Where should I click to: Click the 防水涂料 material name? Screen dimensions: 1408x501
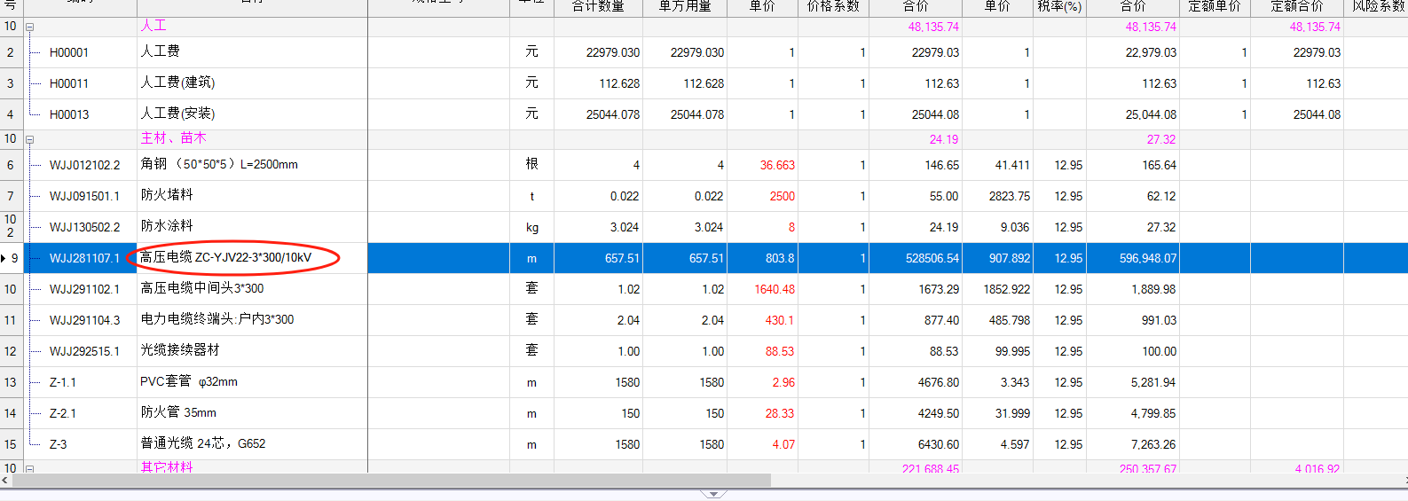pyautogui.click(x=167, y=226)
